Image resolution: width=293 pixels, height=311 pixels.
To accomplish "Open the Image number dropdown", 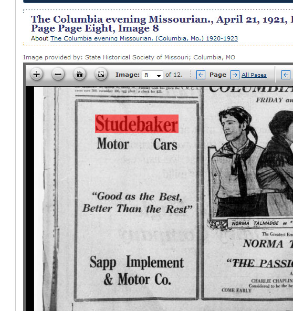I will (x=152, y=75).
